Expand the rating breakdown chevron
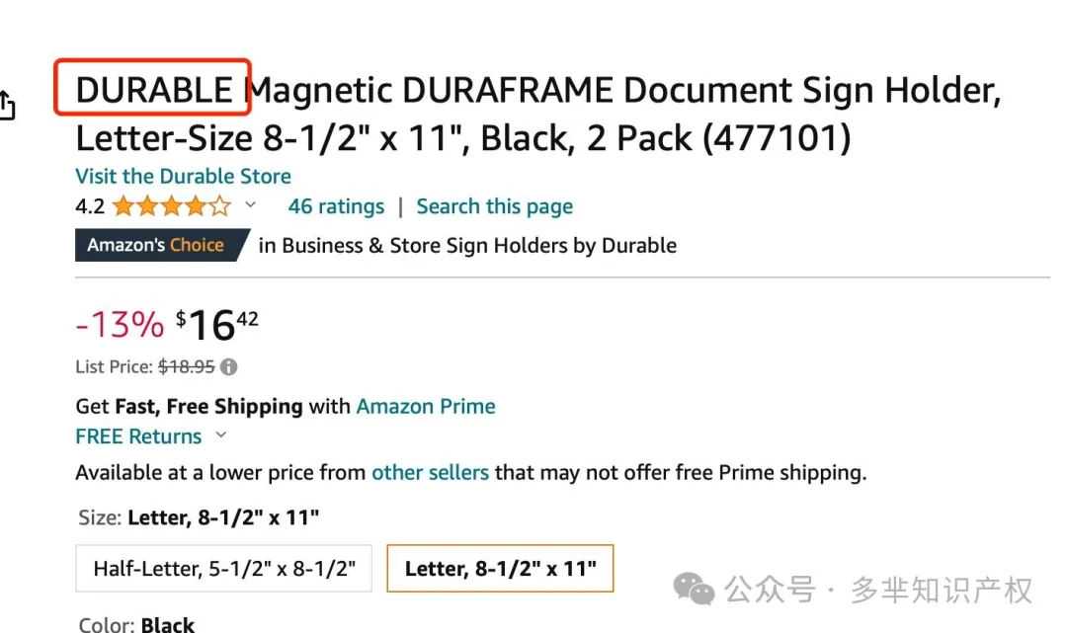Image resolution: width=1067 pixels, height=633 pixels. (x=250, y=204)
